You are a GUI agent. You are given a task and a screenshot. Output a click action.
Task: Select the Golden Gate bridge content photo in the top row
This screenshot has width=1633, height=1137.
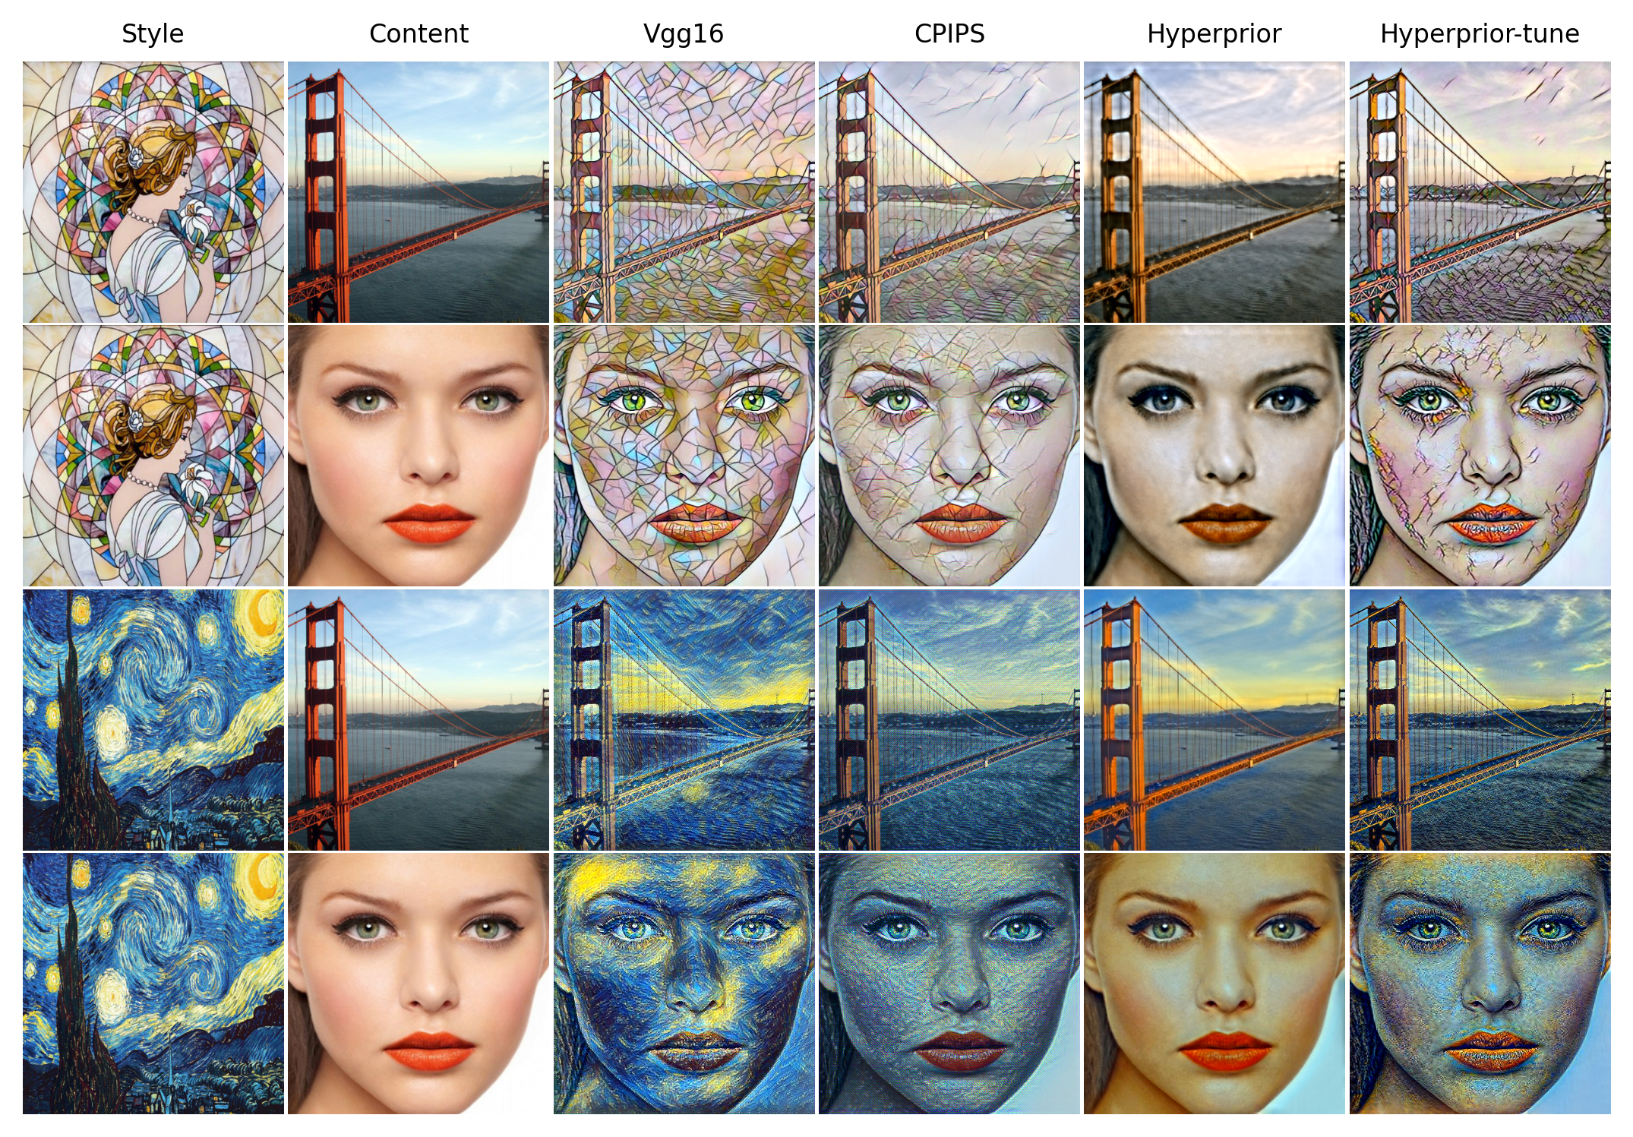(419, 192)
